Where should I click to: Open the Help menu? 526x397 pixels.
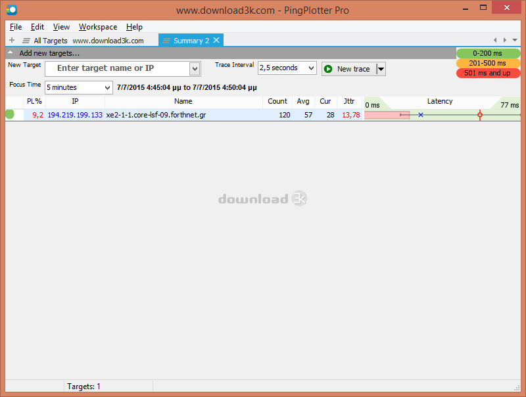(x=134, y=27)
